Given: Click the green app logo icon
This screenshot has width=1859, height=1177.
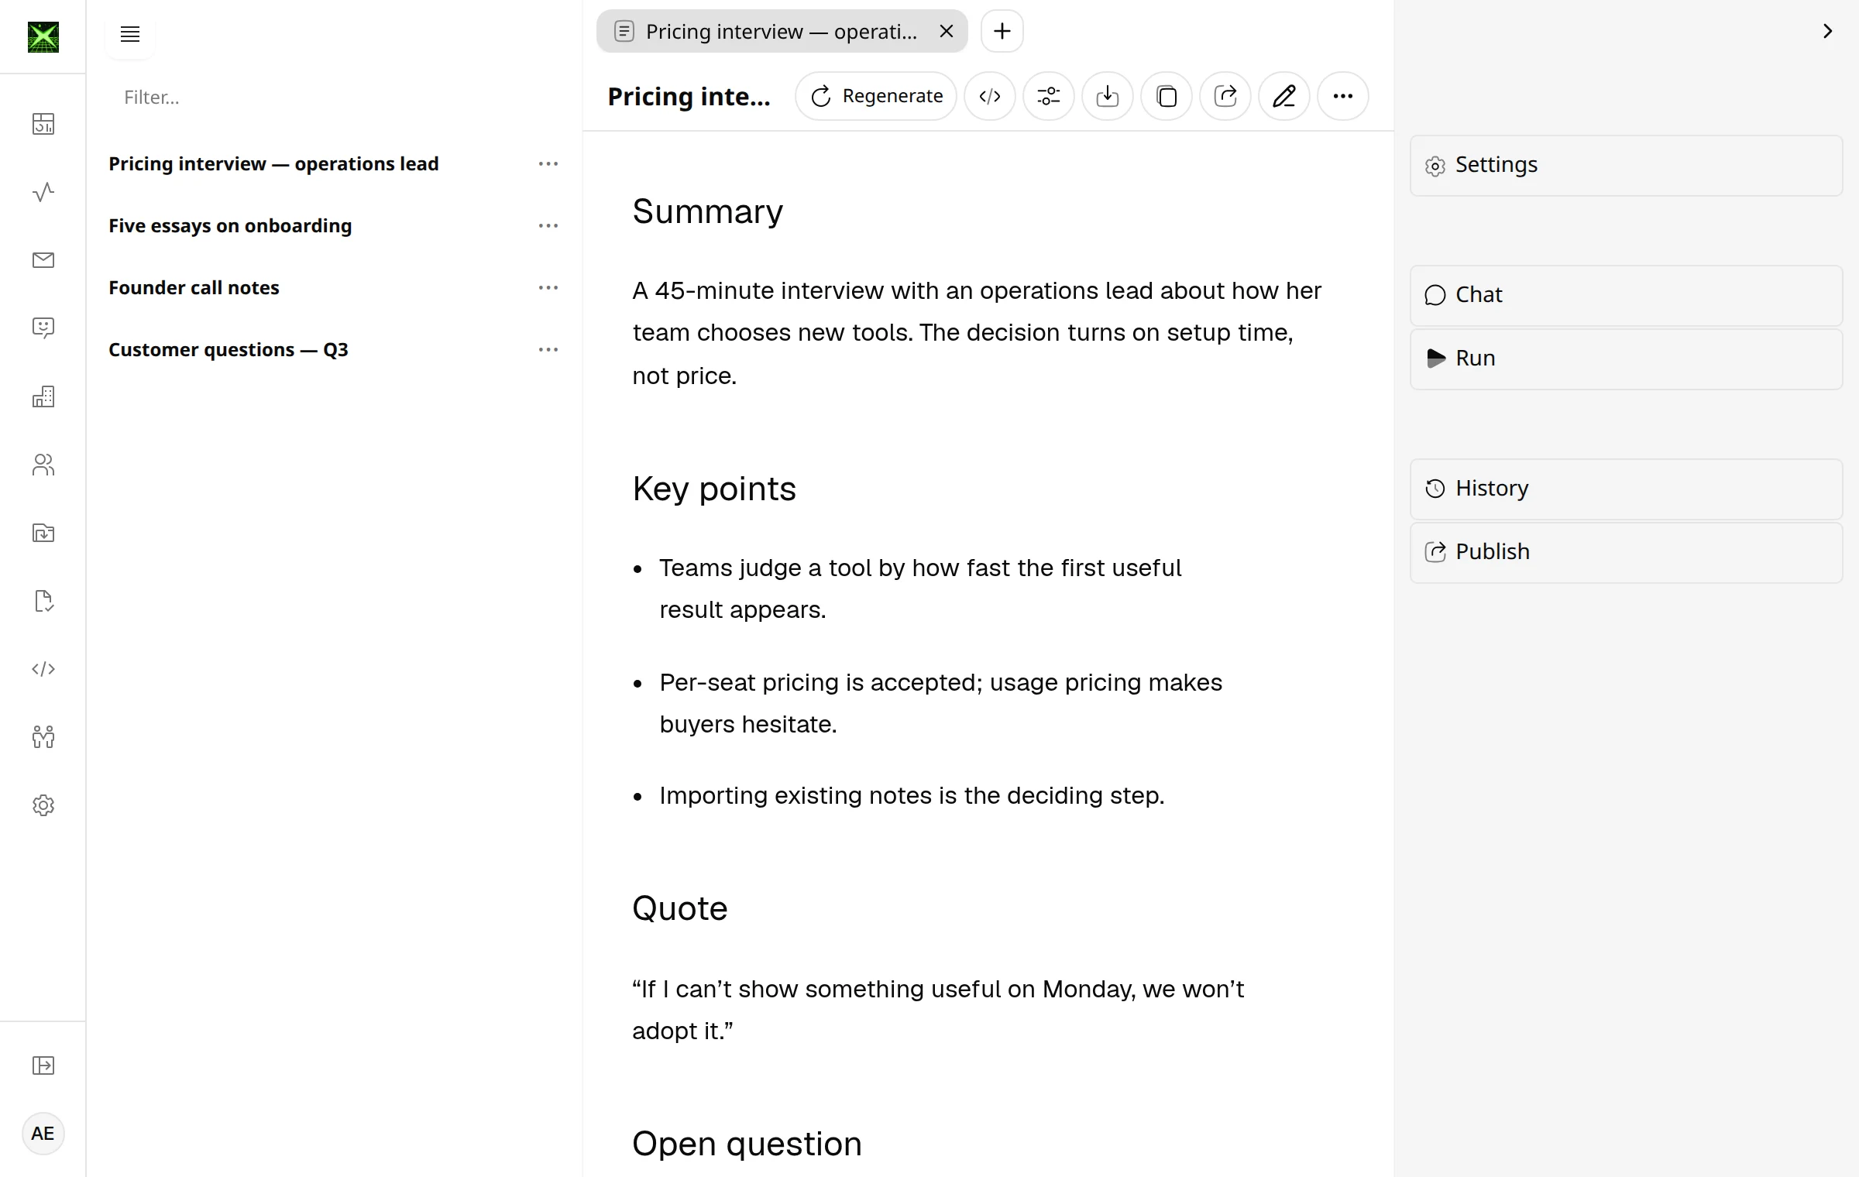Looking at the screenshot, I should (x=43, y=37).
